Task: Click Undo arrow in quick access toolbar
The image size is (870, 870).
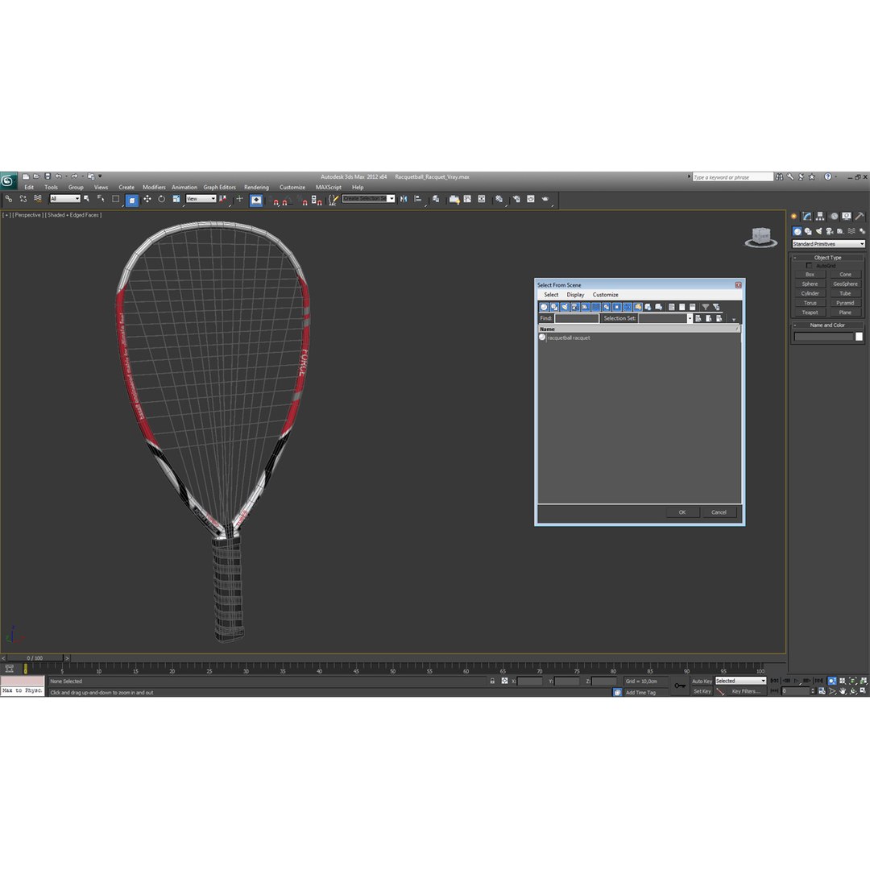Action: [58, 176]
